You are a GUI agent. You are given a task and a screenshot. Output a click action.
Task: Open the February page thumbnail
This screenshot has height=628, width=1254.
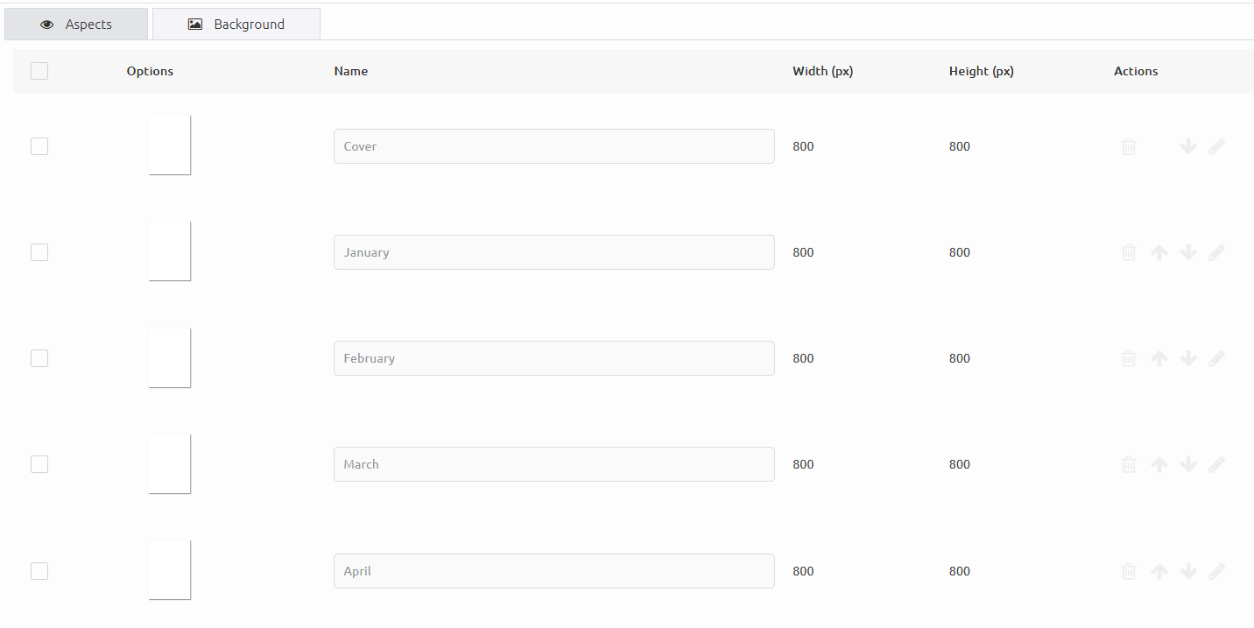point(169,357)
